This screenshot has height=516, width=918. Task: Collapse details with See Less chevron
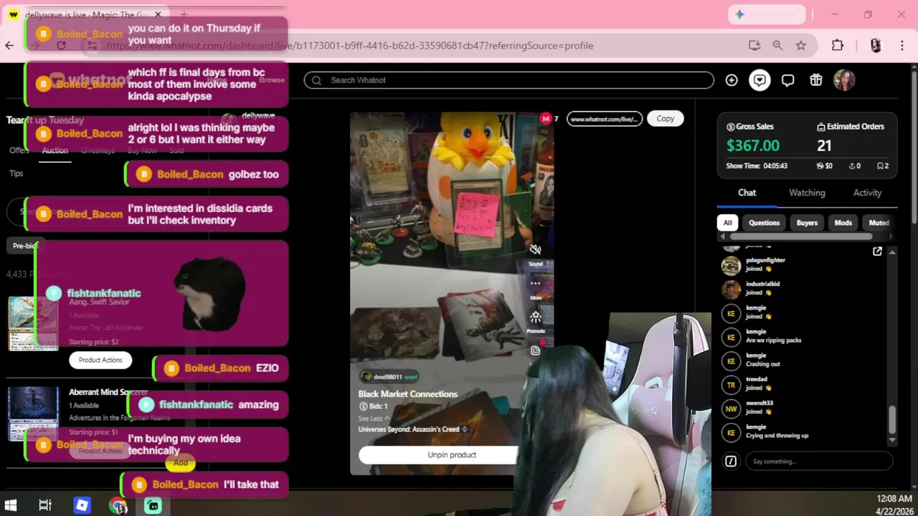coord(374,419)
